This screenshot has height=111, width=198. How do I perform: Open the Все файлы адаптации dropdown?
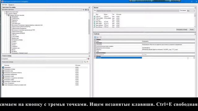tap(42, 10)
